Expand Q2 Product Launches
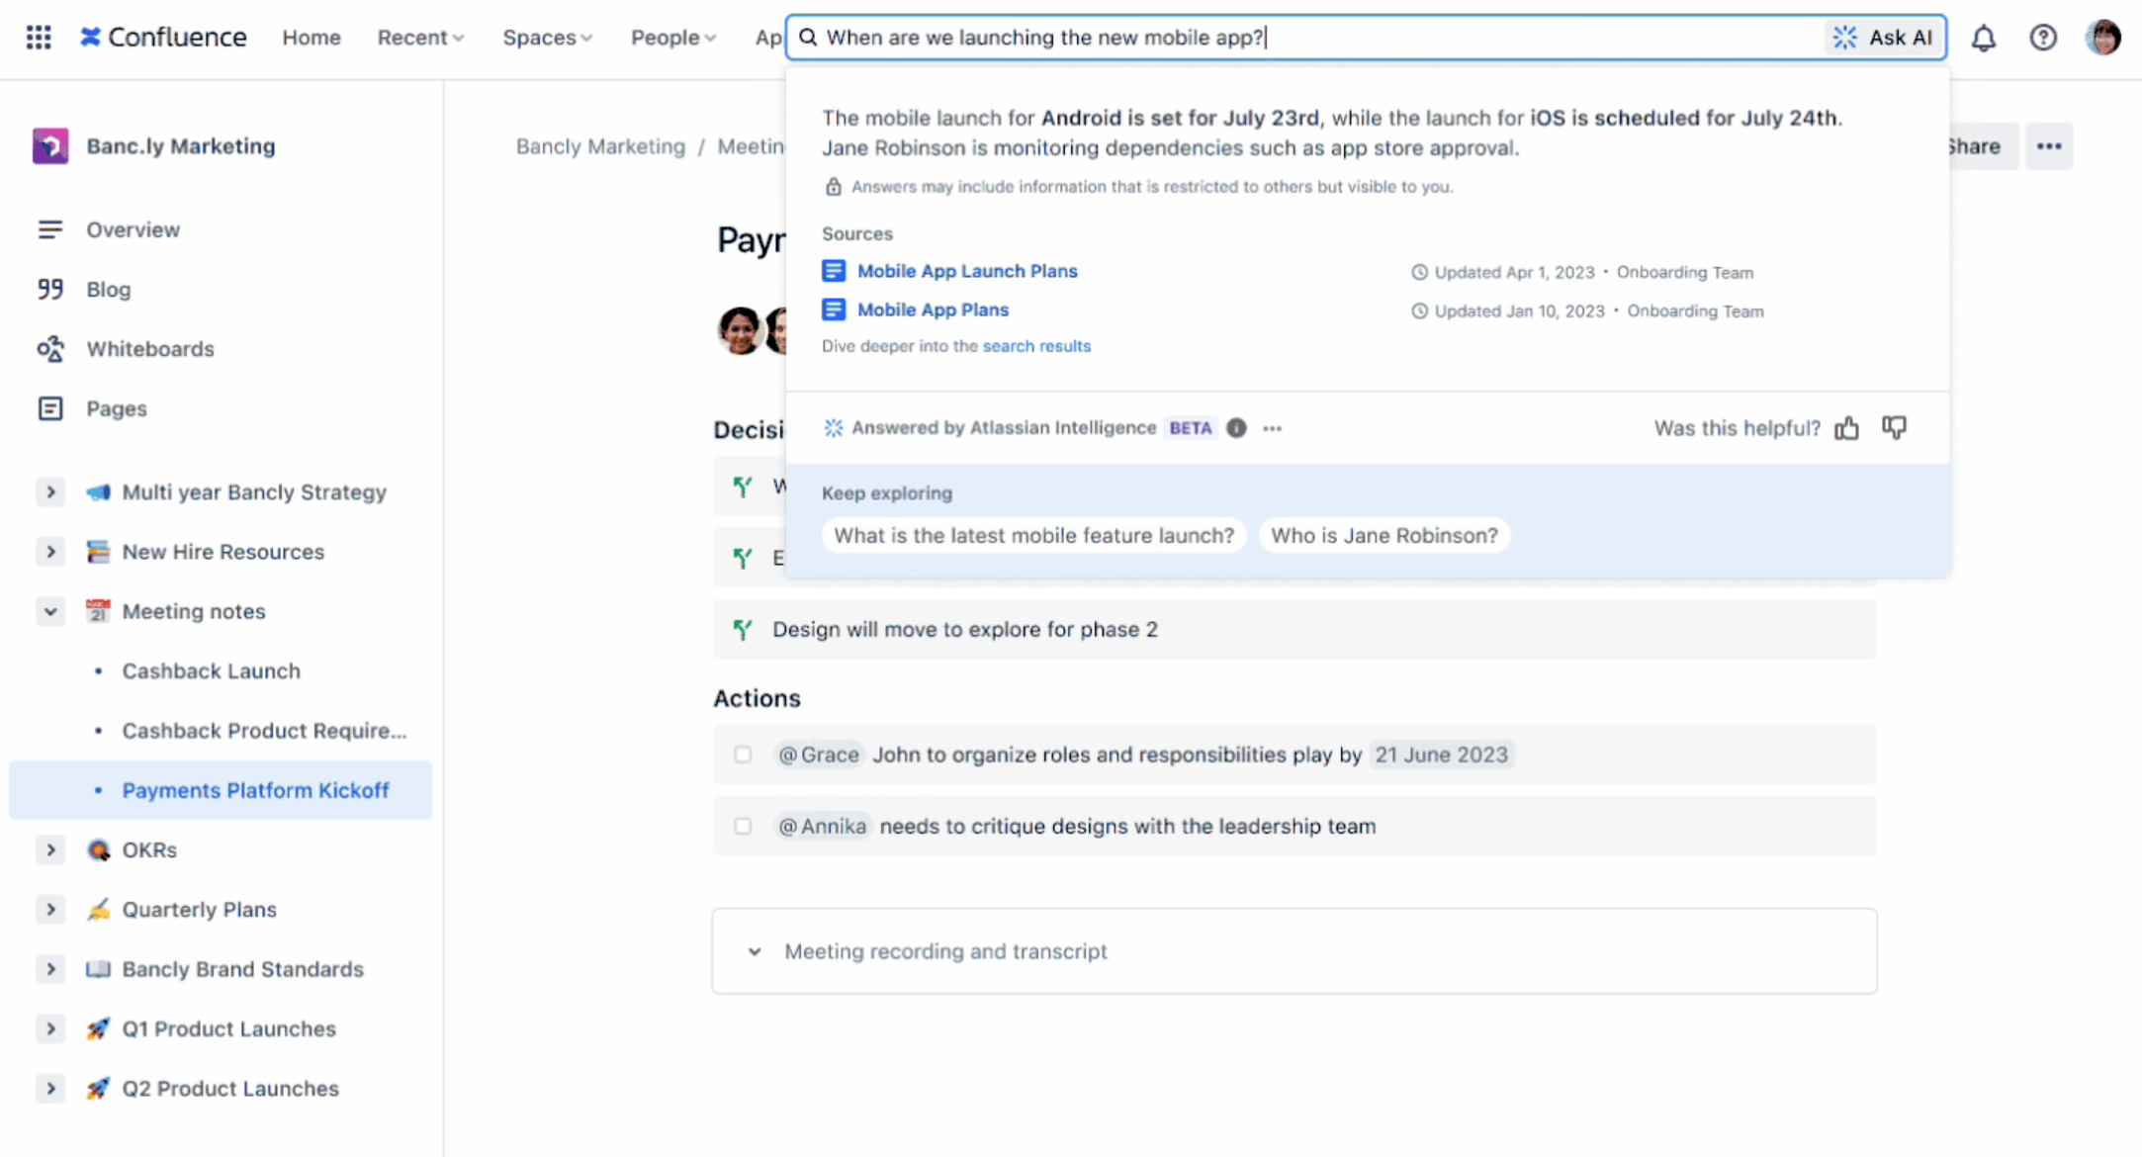This screenshot has width=2142, height=1157. tap(50, 1089)
